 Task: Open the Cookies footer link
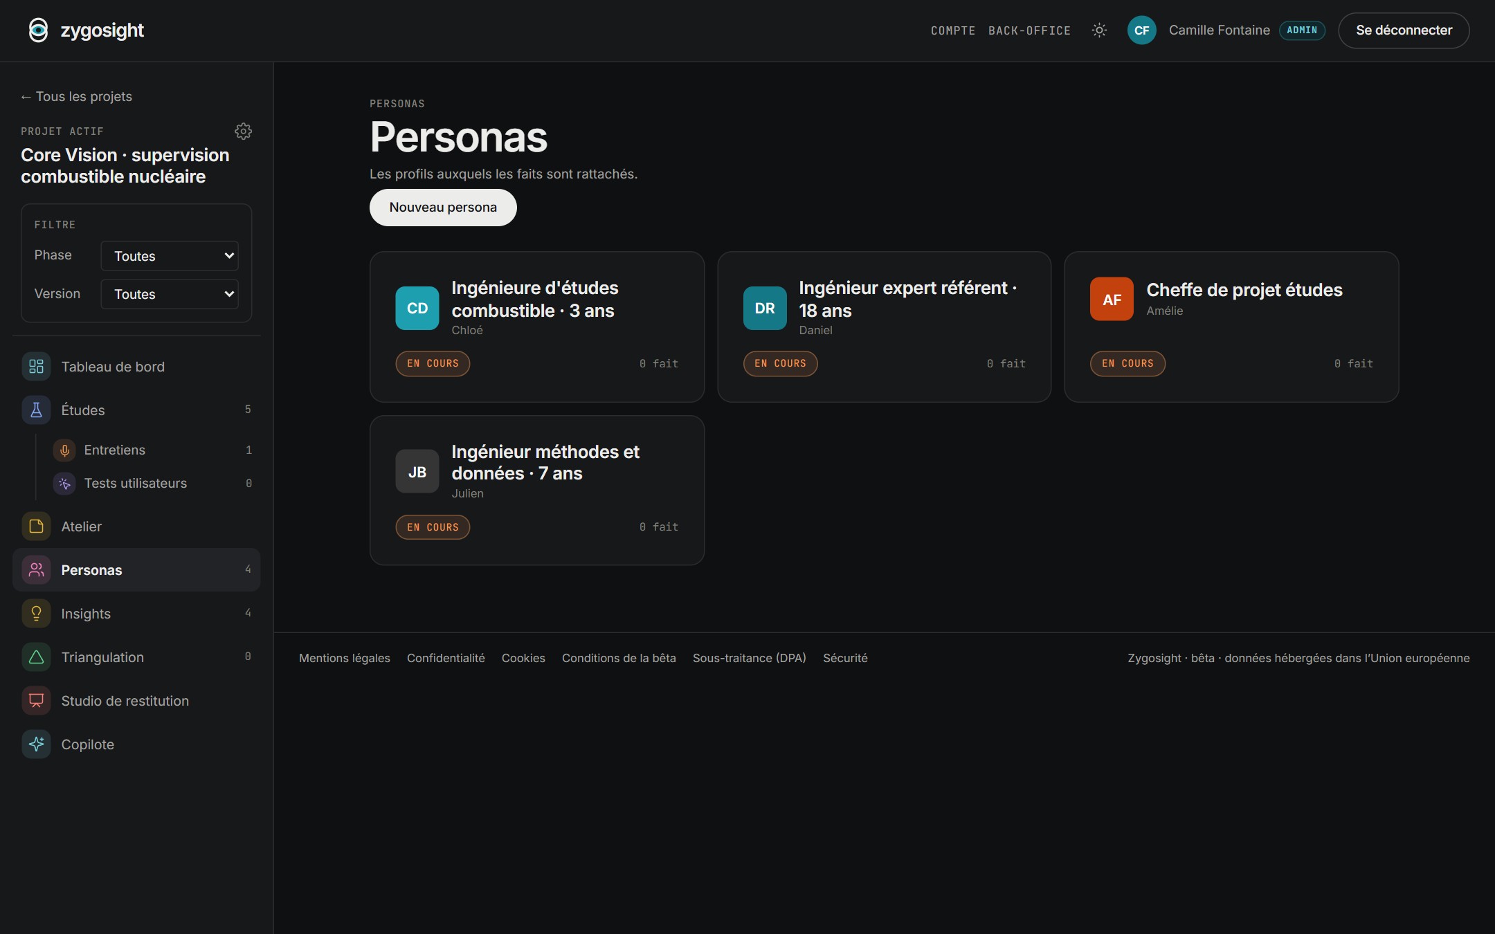click(x=523, y=658)
